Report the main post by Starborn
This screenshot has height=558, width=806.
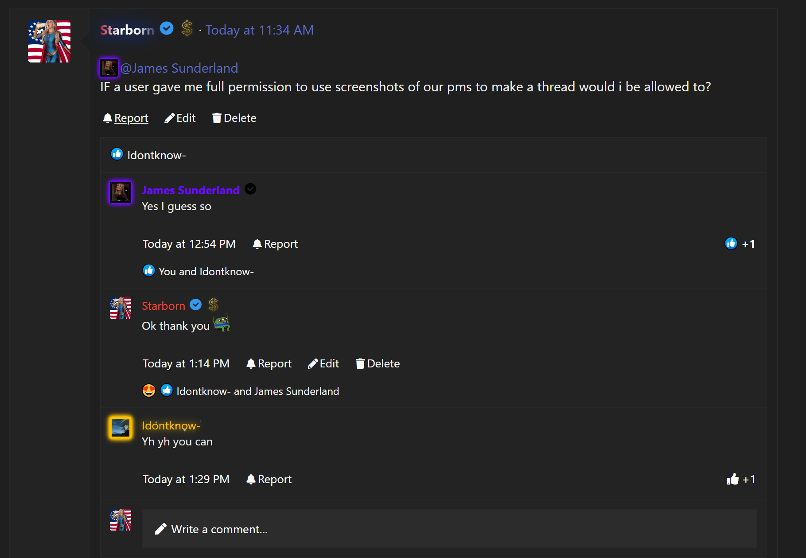tap(126, 118)
